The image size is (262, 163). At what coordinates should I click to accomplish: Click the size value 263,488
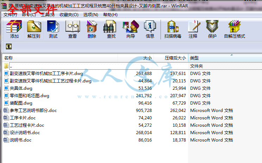pyautogui.click(x=144, y=74)
